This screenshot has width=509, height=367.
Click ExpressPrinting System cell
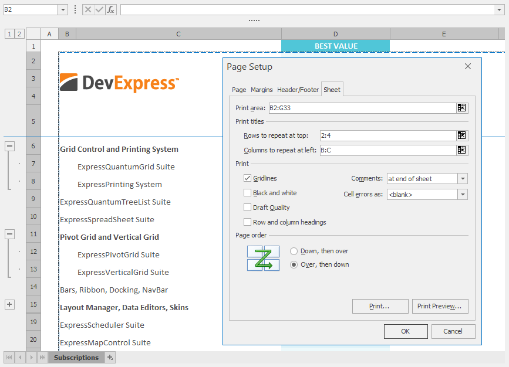tap(119, 184)
